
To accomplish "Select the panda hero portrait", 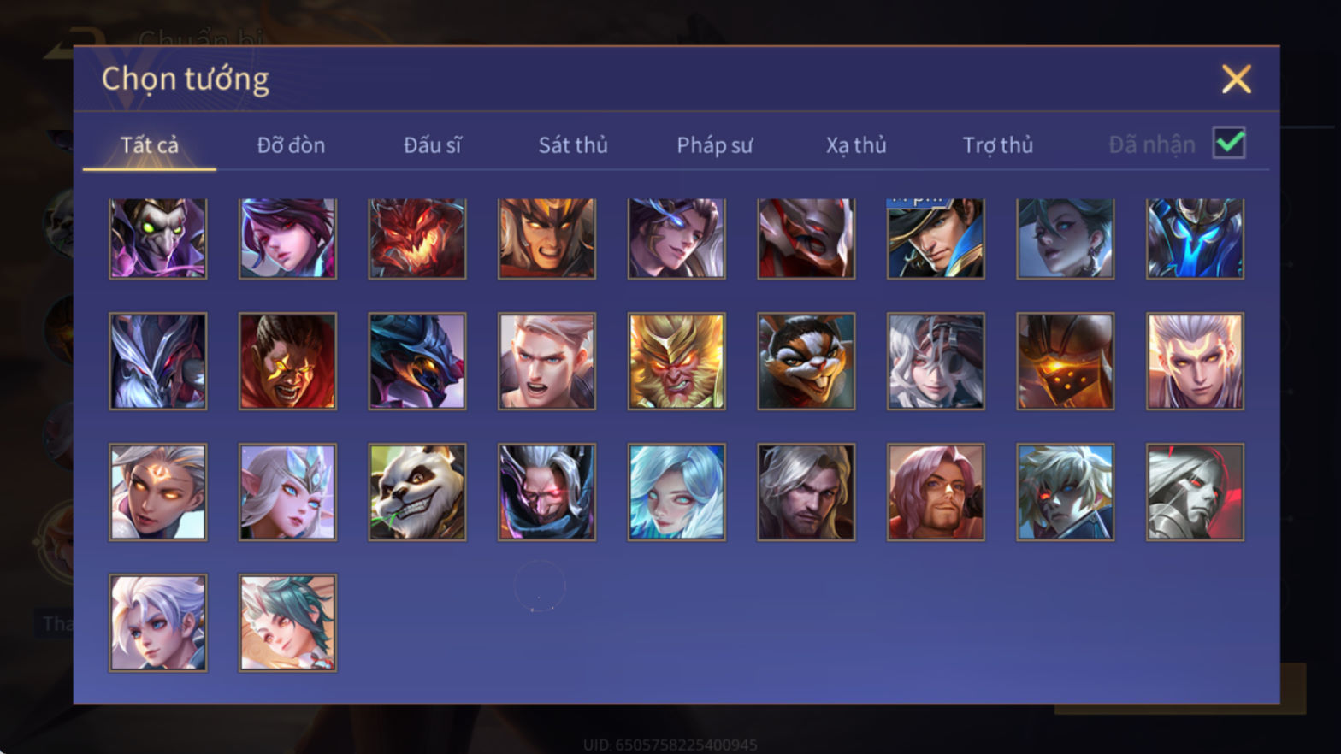I will 417,492.
